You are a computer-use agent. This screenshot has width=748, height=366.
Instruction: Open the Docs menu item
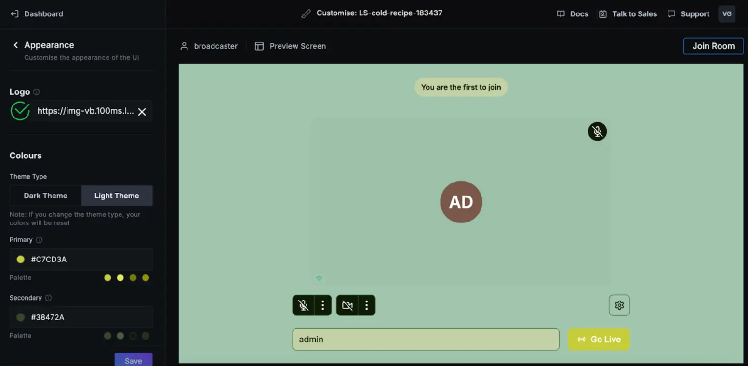pyautogui.click(x=573, y=13)
